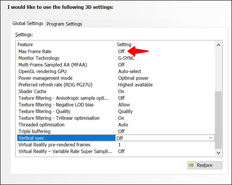Viewport: 232px width, 185px height.
Task: Click the NVIDIA logo on Restore button
Action: (x=191, y=165)
